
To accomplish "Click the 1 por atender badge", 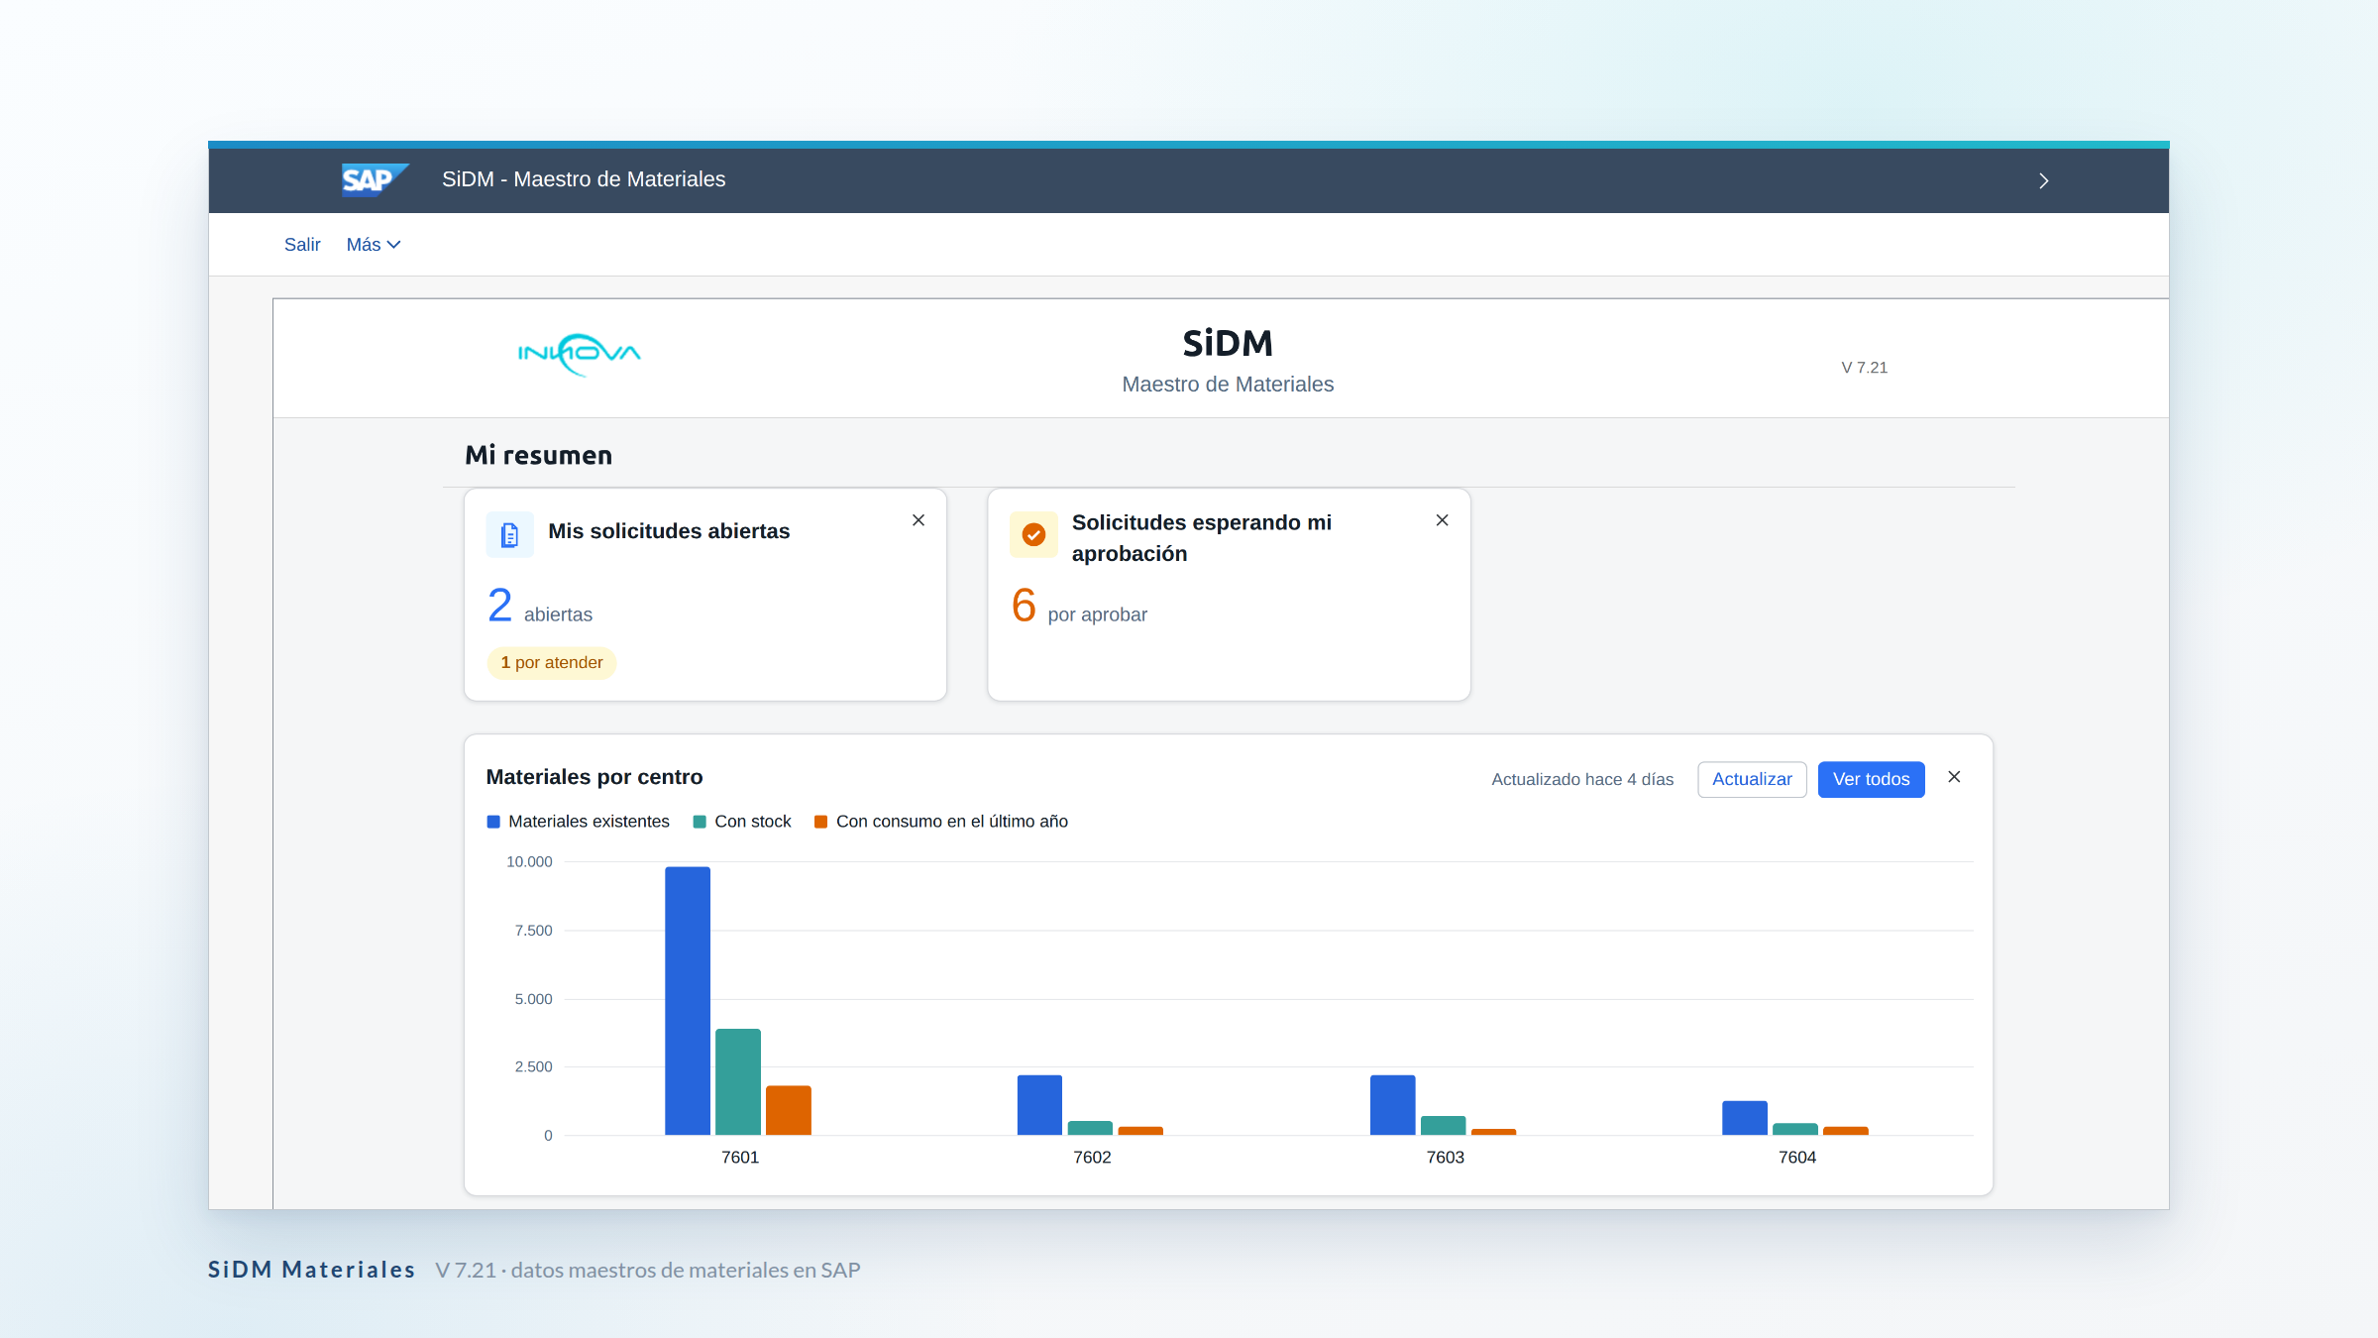I will [552, 662].
